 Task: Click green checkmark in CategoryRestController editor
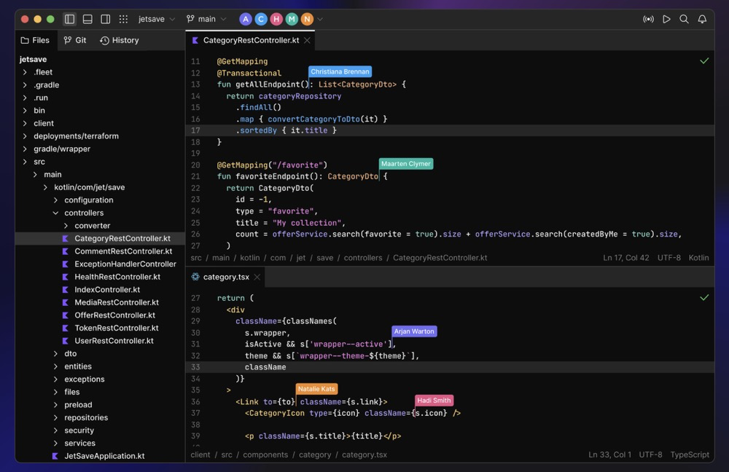(x=704, y=61)
